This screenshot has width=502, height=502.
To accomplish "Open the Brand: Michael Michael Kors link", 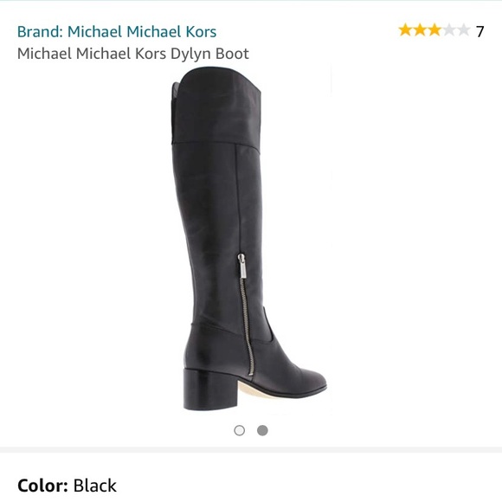I will pyautogui.click(x=117, y=32).
